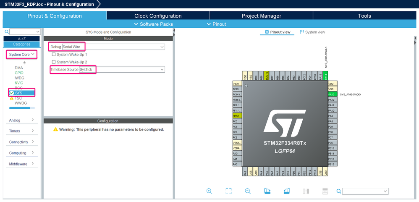Click the vertical split view icon
The height and width of the screenshot is (202, 419).
click(306, 191)
